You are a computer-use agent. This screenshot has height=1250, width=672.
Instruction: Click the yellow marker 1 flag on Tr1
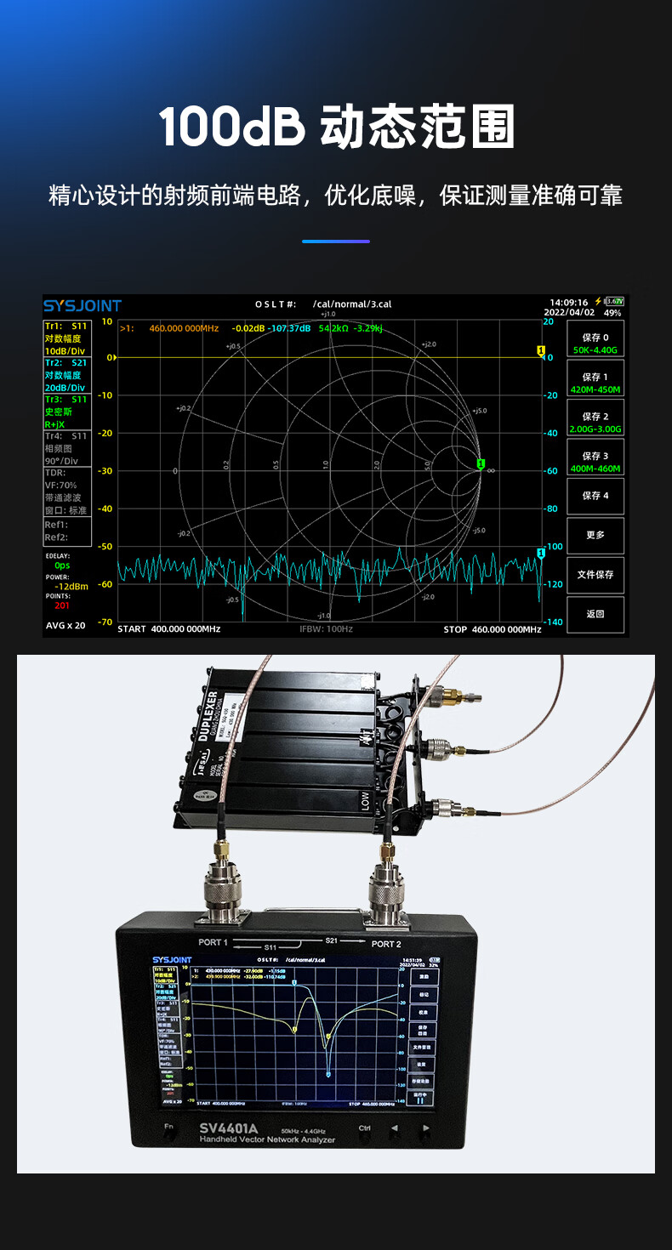(x=540, y=350)
